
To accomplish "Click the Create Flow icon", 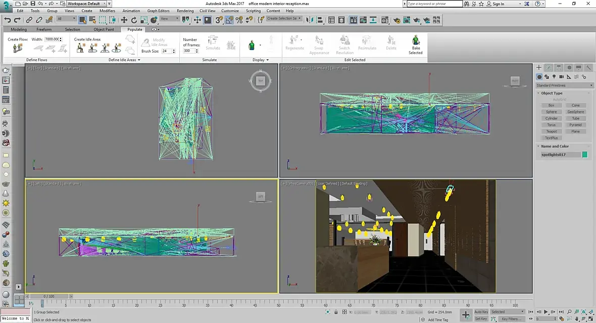I will [x=18, y=48].
